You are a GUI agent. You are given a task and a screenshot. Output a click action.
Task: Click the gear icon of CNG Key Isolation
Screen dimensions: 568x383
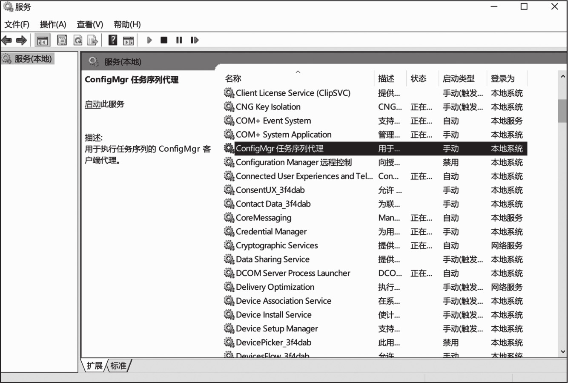pyautogui.click(x=229, y=107)
